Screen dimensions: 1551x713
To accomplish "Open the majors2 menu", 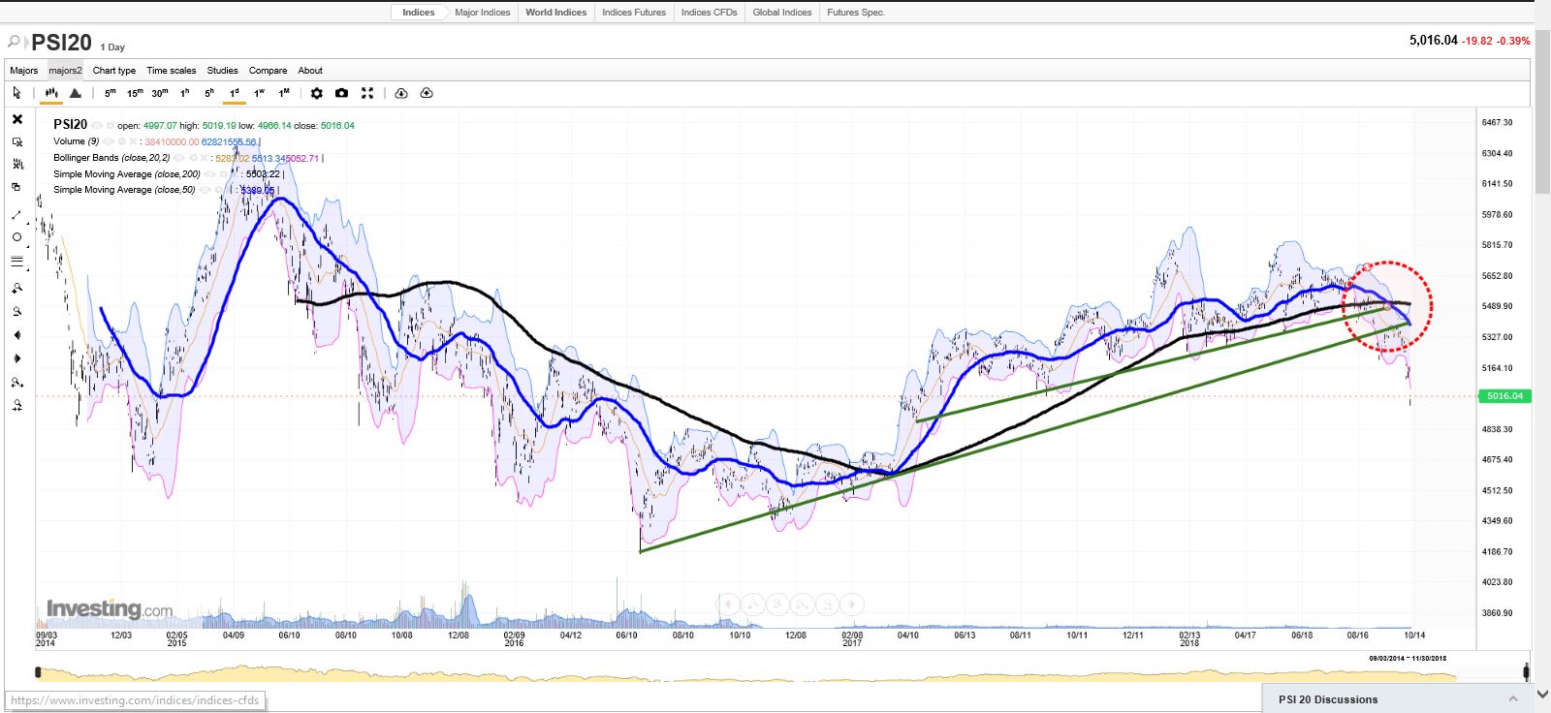I will click(66, 71).
